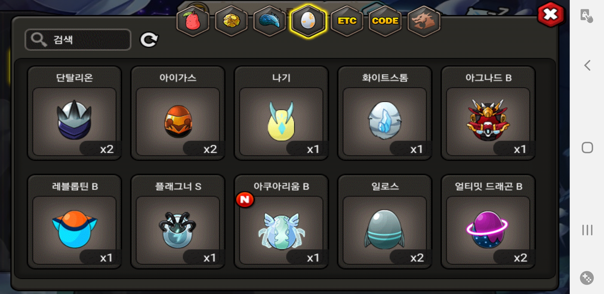Switch to the CODE tab
Screen dimensions: 604x294
(385, 21)
